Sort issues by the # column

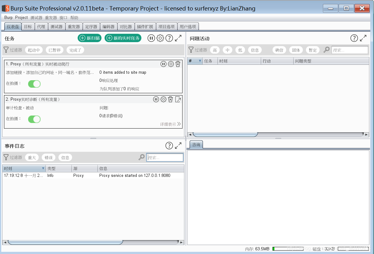click(x=195, y=61)
